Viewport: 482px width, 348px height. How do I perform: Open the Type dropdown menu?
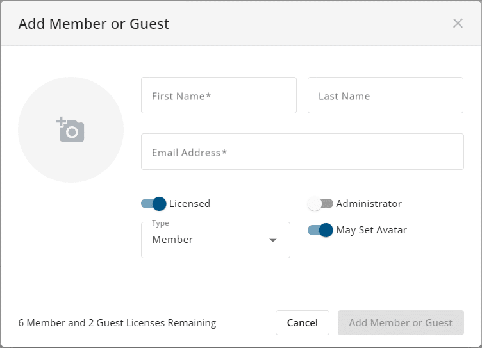215,240
